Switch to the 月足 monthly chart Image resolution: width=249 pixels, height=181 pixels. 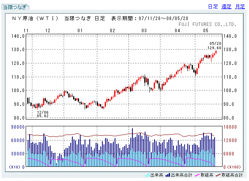(x=240, y=7)
